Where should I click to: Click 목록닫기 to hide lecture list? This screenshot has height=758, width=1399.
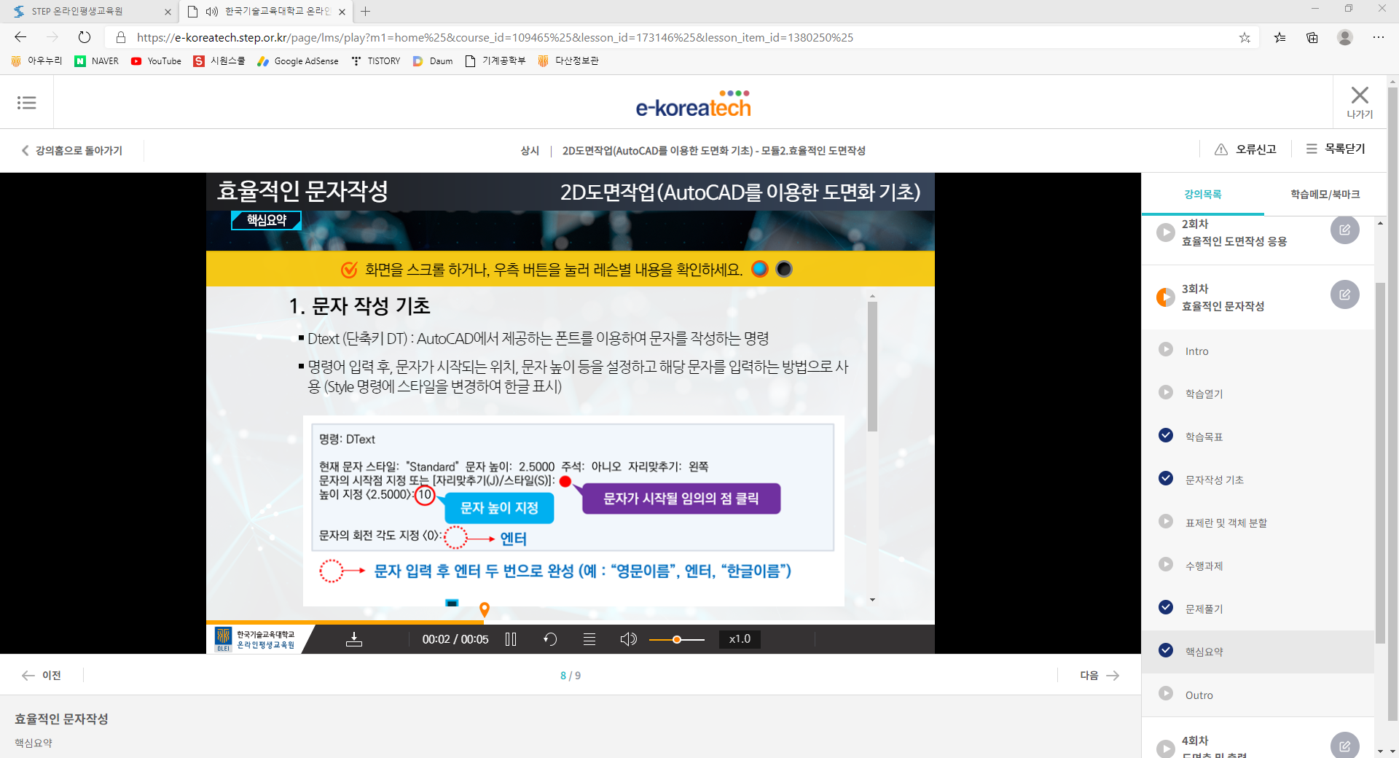click(x=1336, y=149)
